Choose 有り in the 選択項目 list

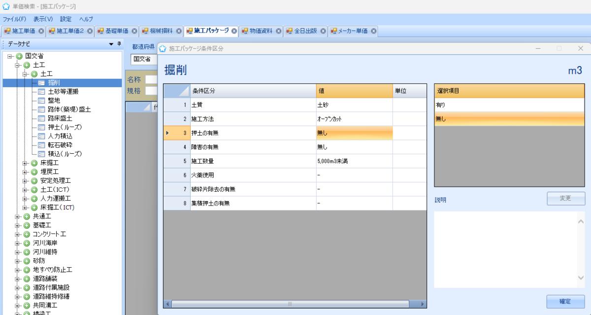(509, 105)
